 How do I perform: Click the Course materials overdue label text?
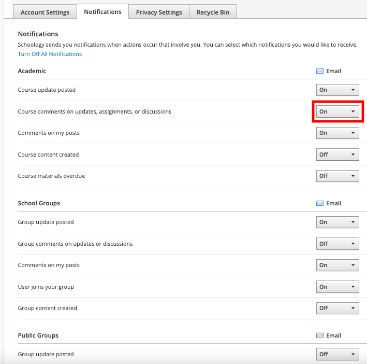pos(51,176)
